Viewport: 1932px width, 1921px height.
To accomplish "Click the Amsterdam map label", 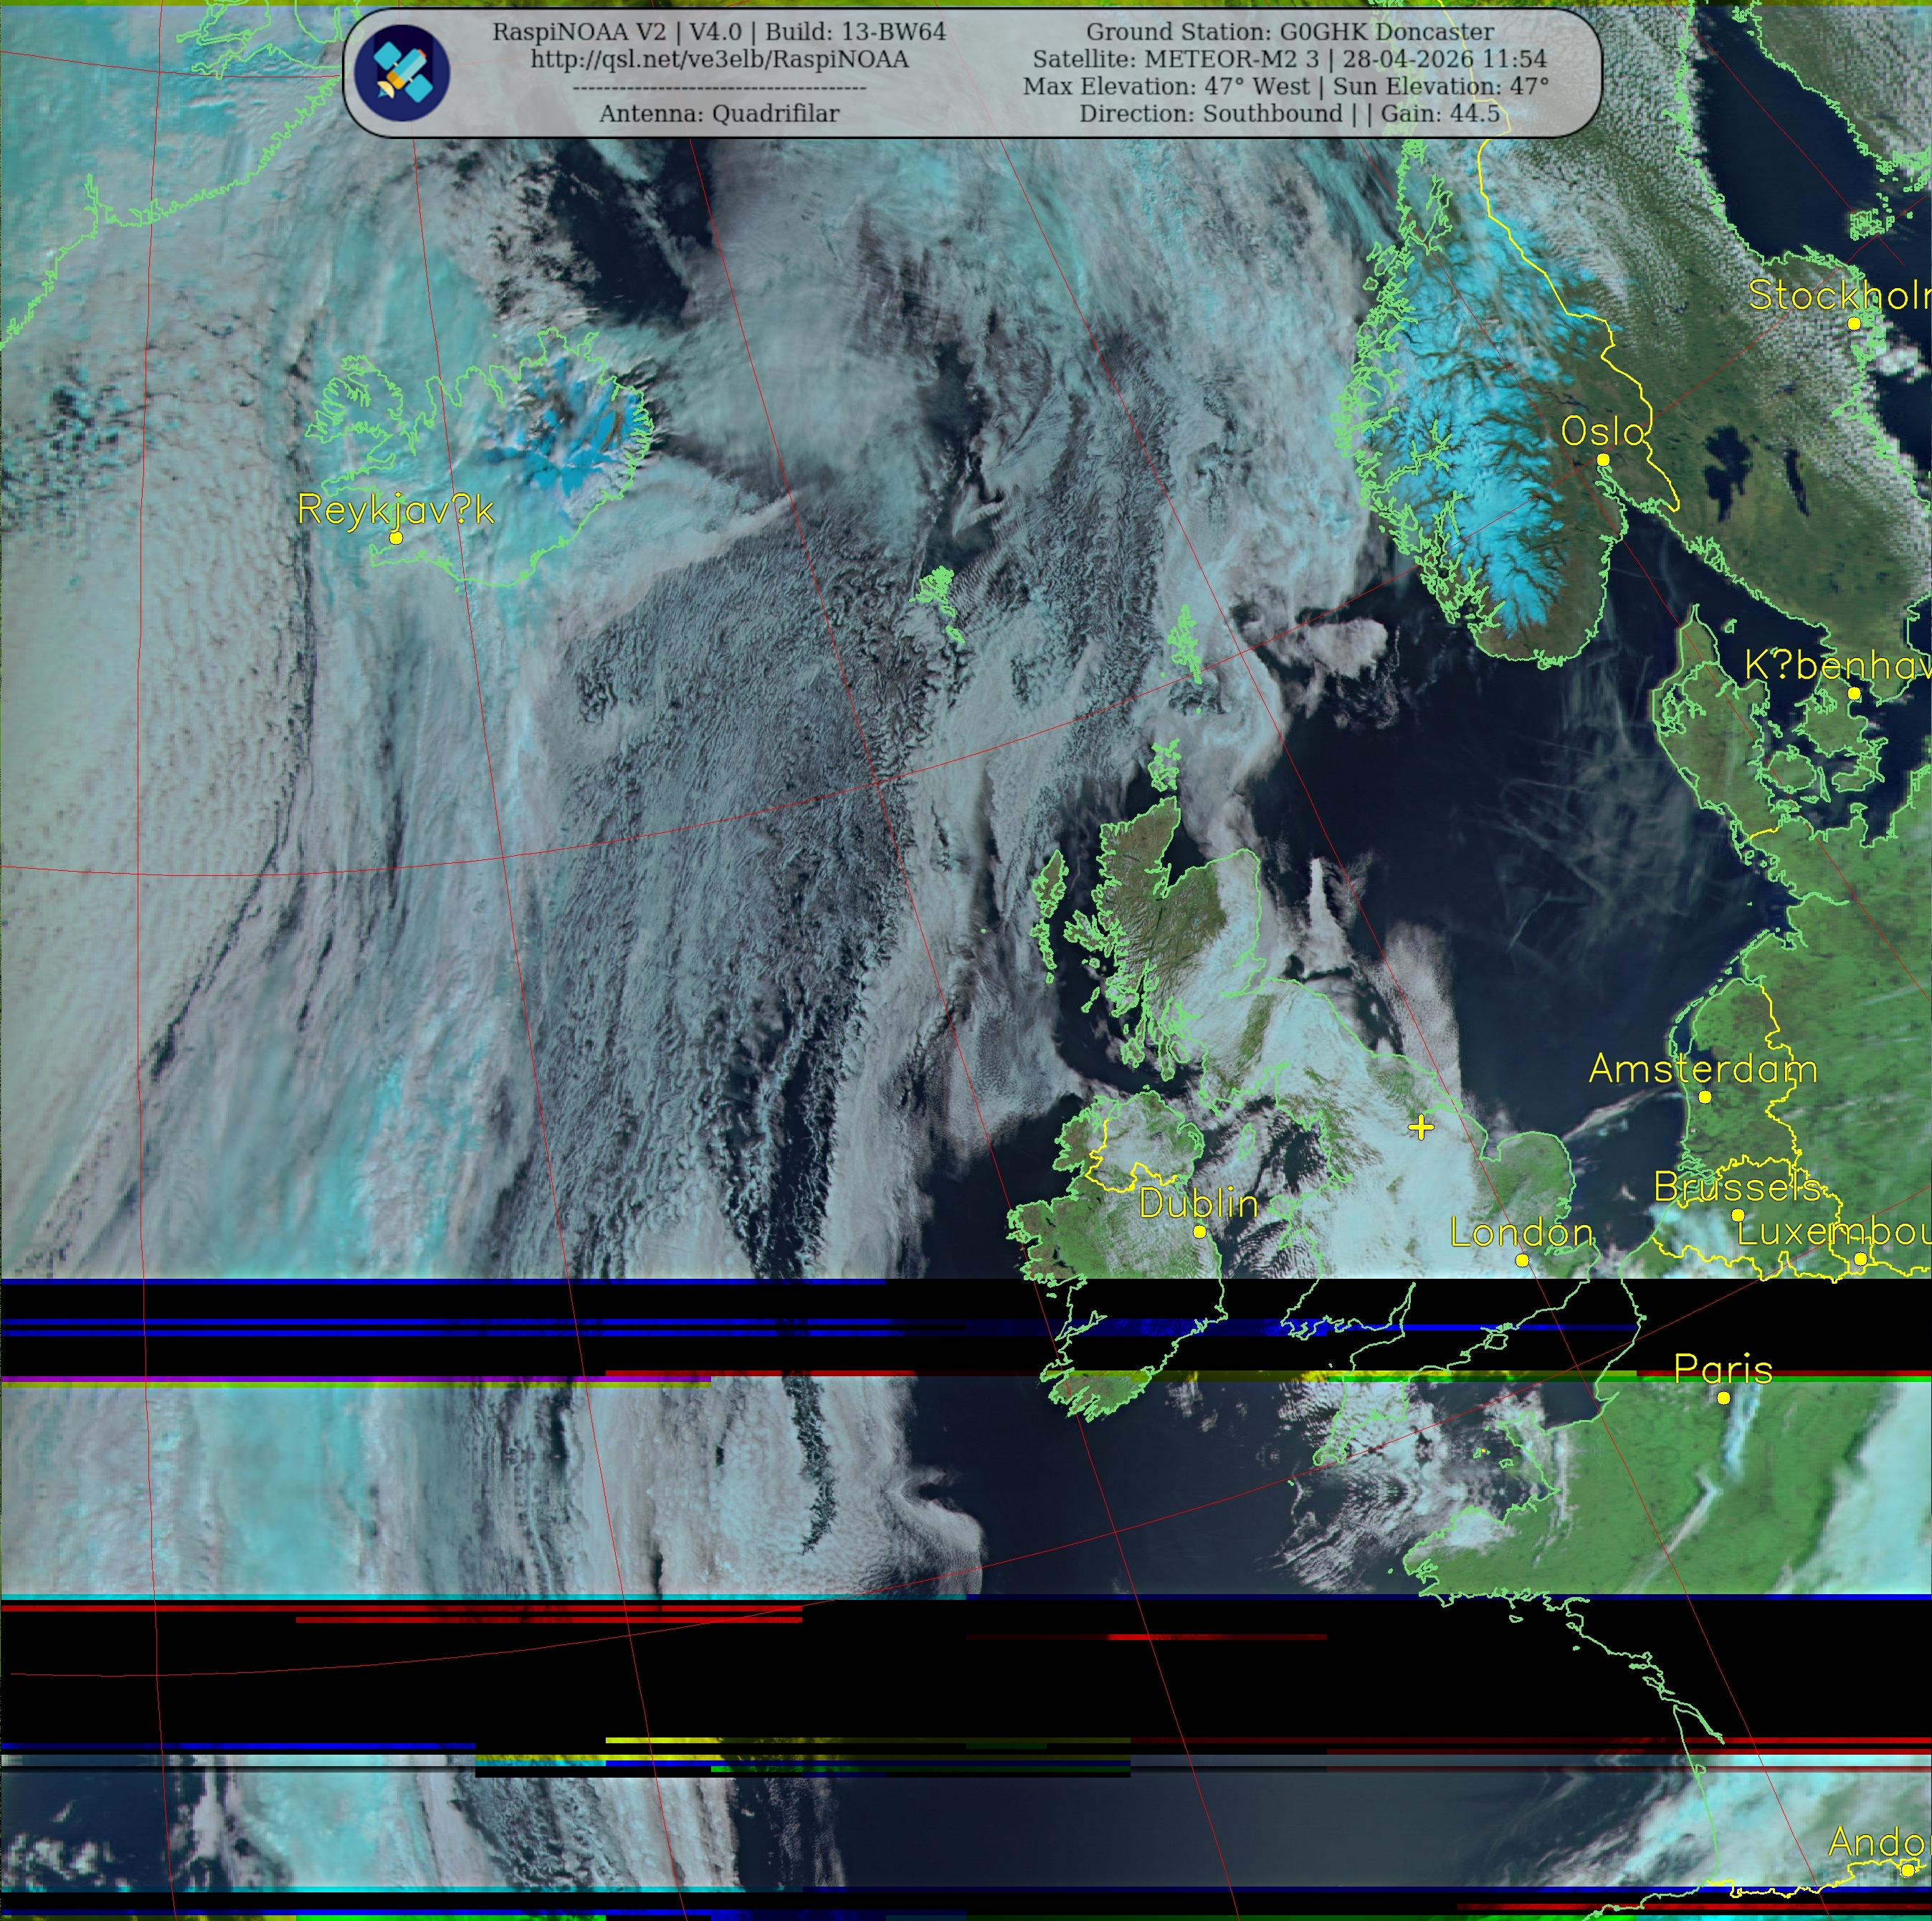I will (1704, 1069).
